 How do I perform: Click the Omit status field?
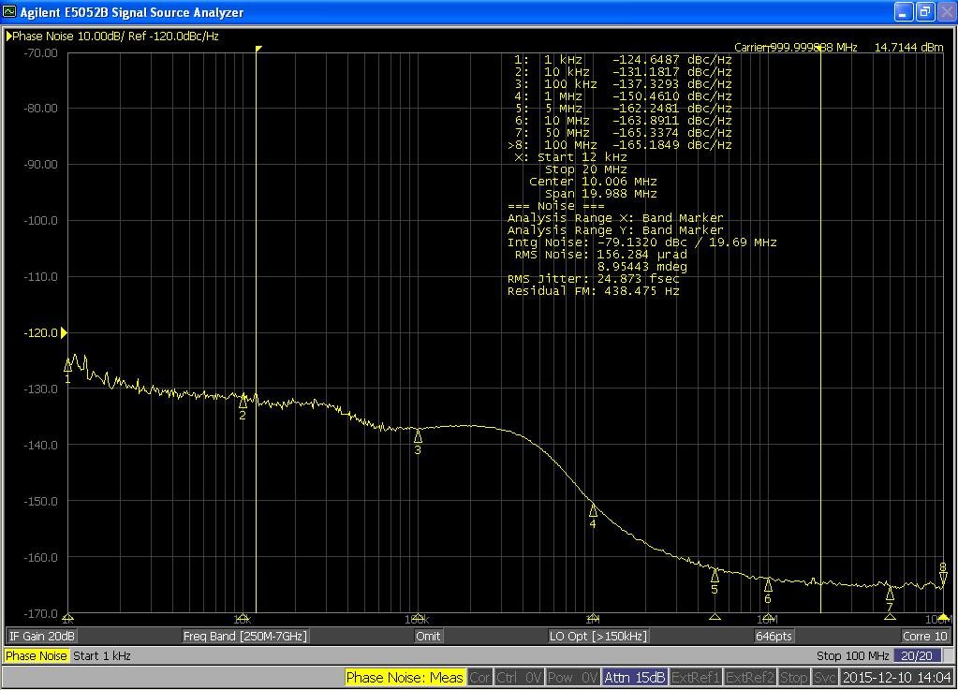click(x=428, y=637)
